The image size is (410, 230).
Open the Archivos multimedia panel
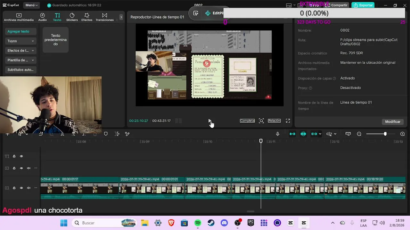tap(19, 17)
